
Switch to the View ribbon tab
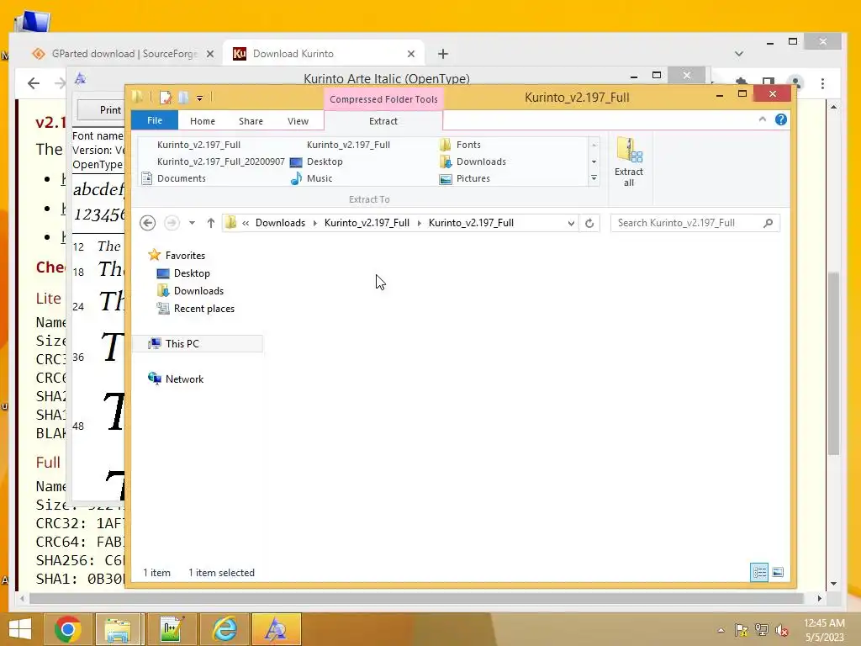(298, 121)
